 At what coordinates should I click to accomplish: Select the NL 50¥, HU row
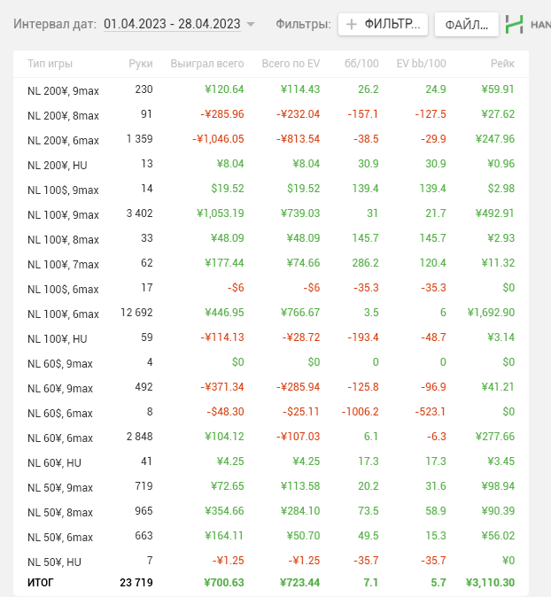click(x=271, y=561)
